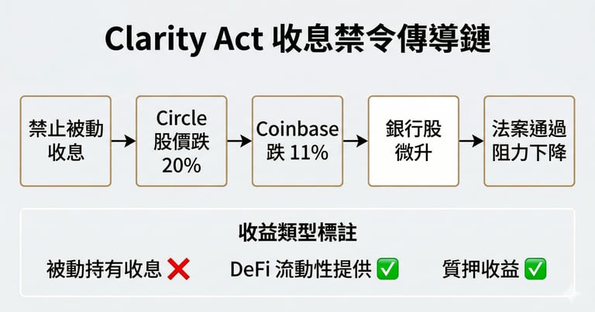Click arrow between Circle and Coinbase boxes
595x312 pixels.
point(239,141)
